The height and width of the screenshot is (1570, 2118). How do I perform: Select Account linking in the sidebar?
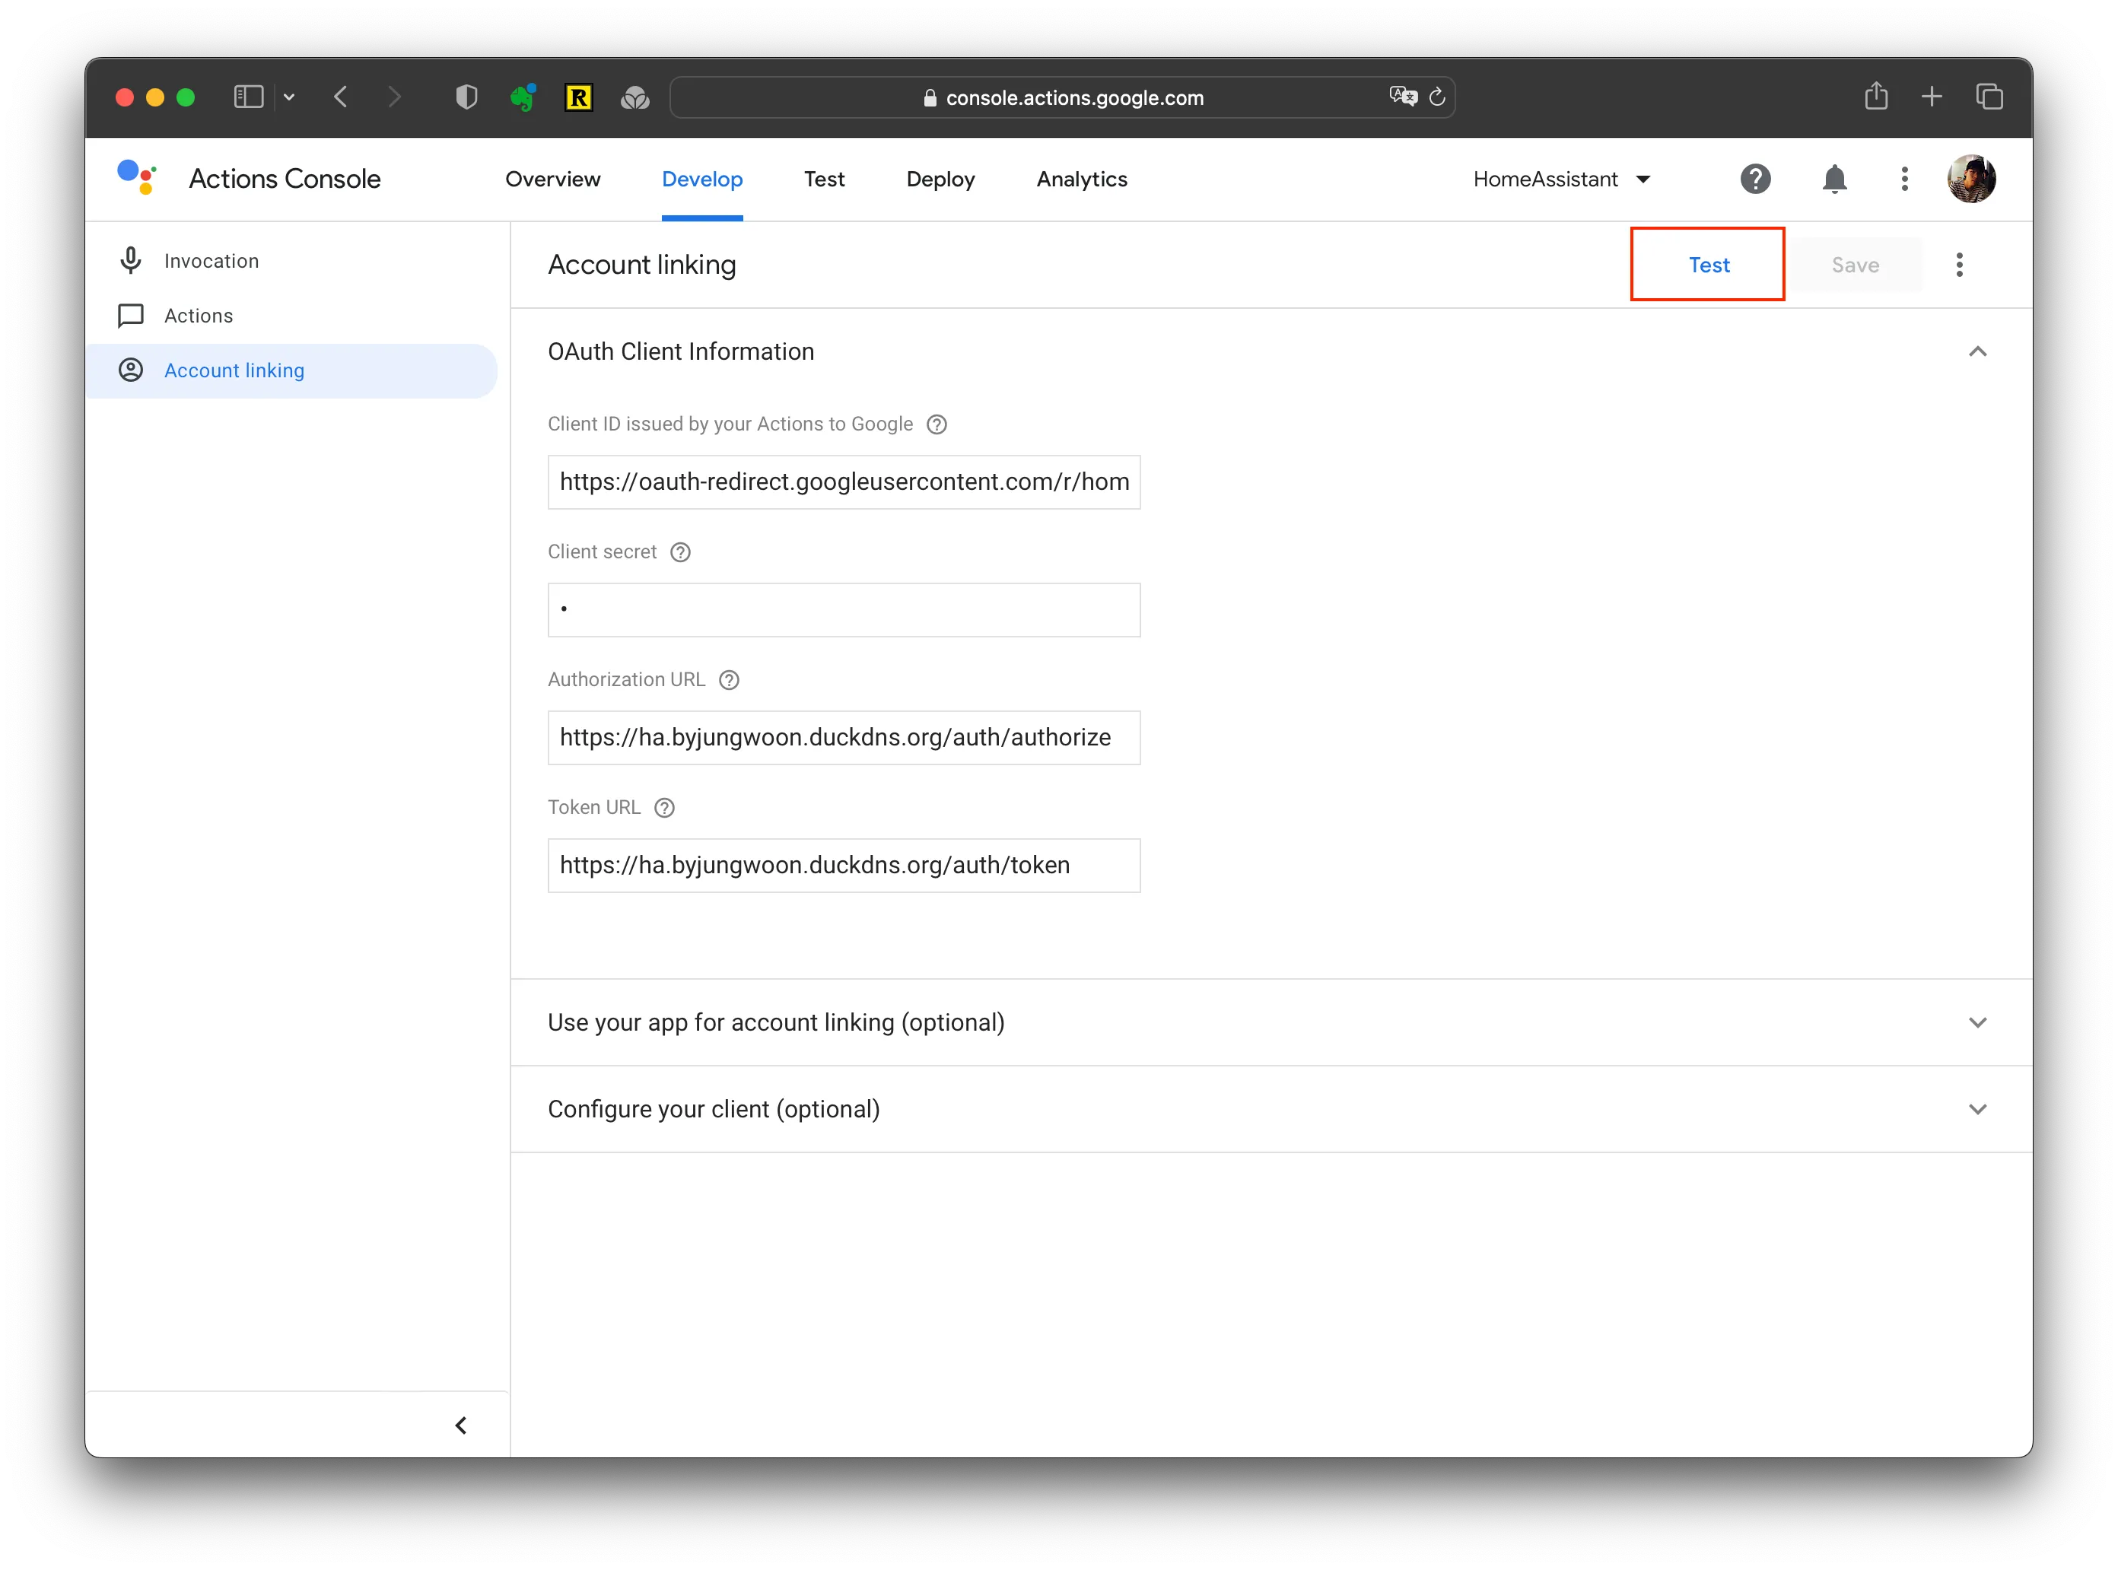pos(291,370)
